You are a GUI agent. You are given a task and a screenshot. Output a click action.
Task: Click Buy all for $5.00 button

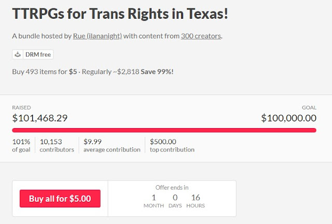(60, 199)
